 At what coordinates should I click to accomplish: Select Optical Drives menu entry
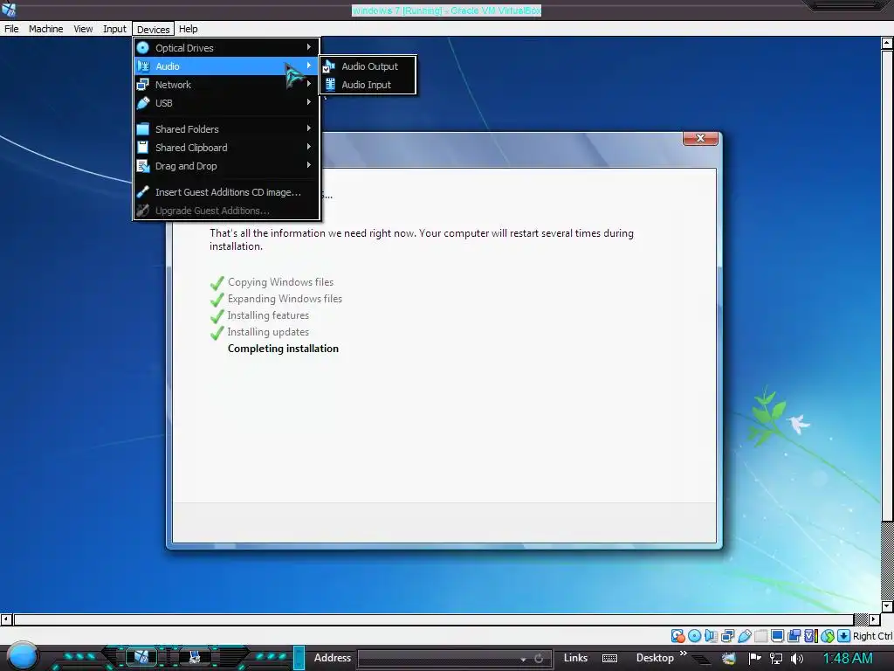(x=226, y=48)
